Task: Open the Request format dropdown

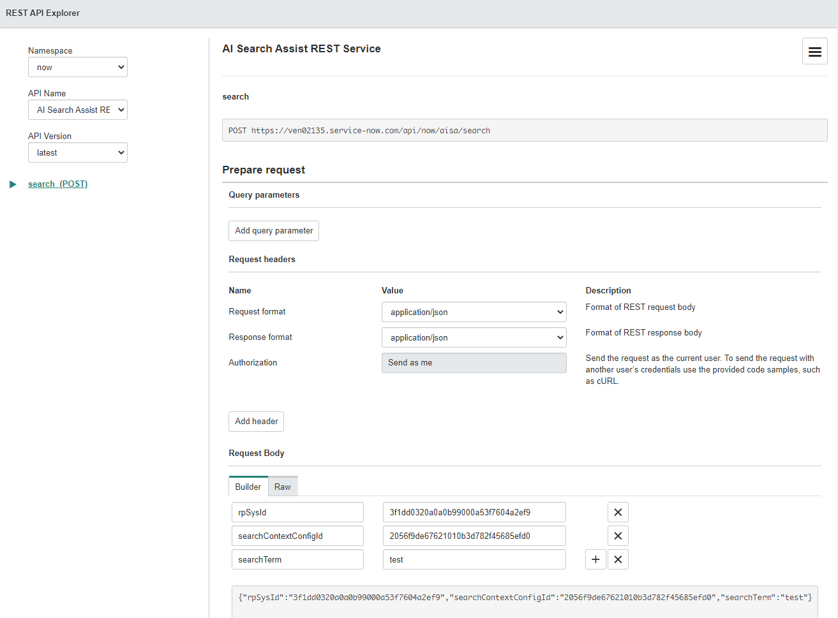Action: click(x=474, y=312)
